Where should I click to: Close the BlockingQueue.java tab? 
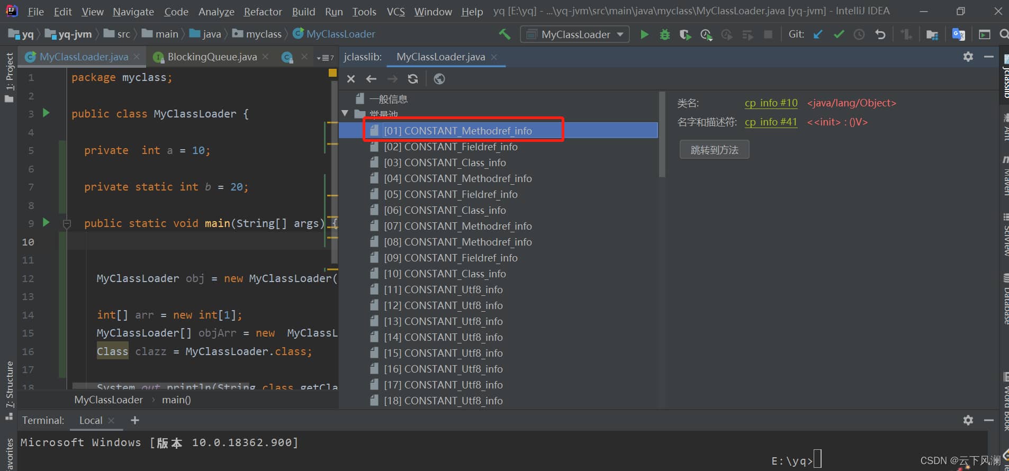tap(266, 57)
